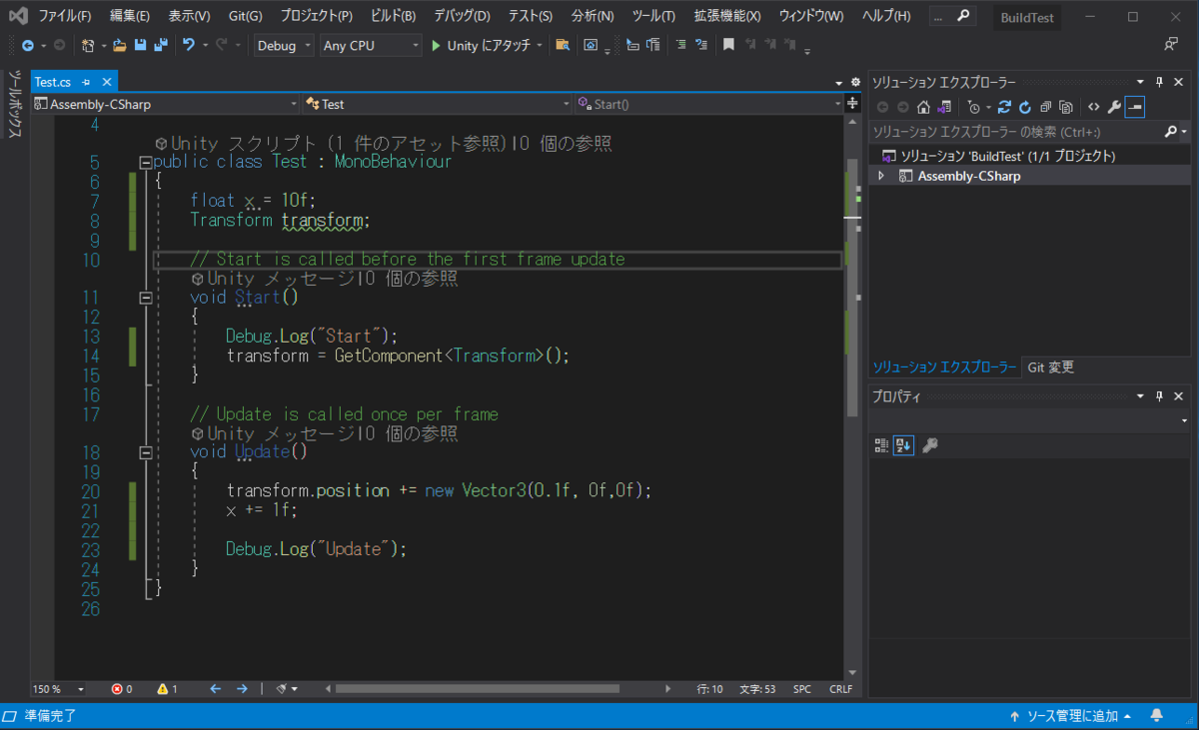Collapse the Test class code region

(x=146, y=162)
